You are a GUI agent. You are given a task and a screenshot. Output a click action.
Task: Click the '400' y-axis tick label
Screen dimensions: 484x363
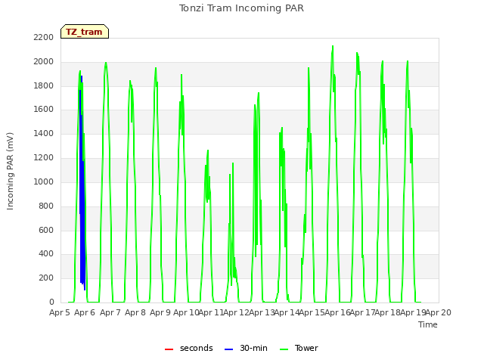point(46,254)
